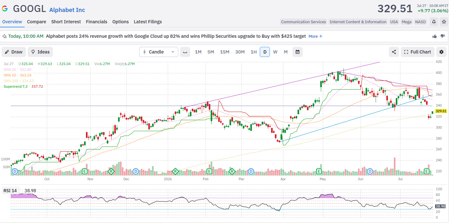Switch to the W weekly timeframe
449x223 pixels.
[x=275, y=52]
